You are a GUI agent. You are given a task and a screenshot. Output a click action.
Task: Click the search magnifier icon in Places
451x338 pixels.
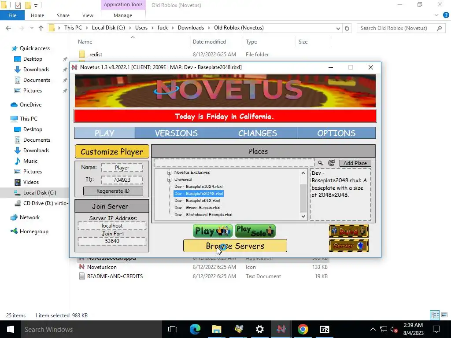pyautogui.click(x=320, y=163)
